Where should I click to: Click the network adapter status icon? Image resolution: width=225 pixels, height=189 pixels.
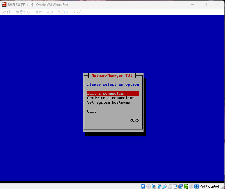(159, 186)
